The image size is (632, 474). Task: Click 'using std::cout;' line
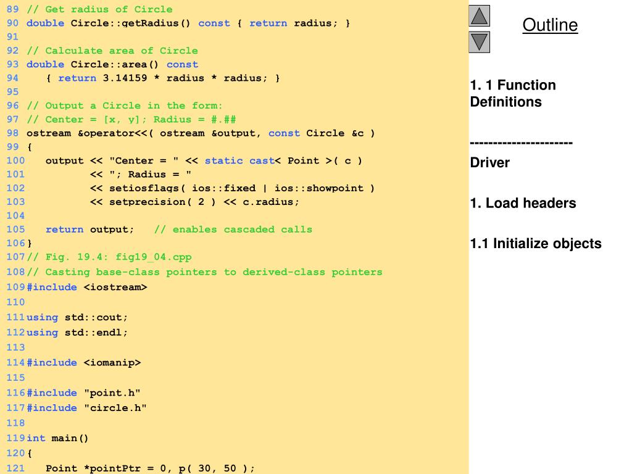77,318
